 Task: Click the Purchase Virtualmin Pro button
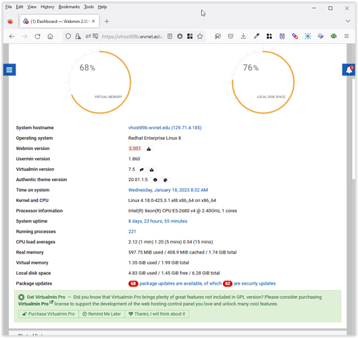(x=49, y=314)
